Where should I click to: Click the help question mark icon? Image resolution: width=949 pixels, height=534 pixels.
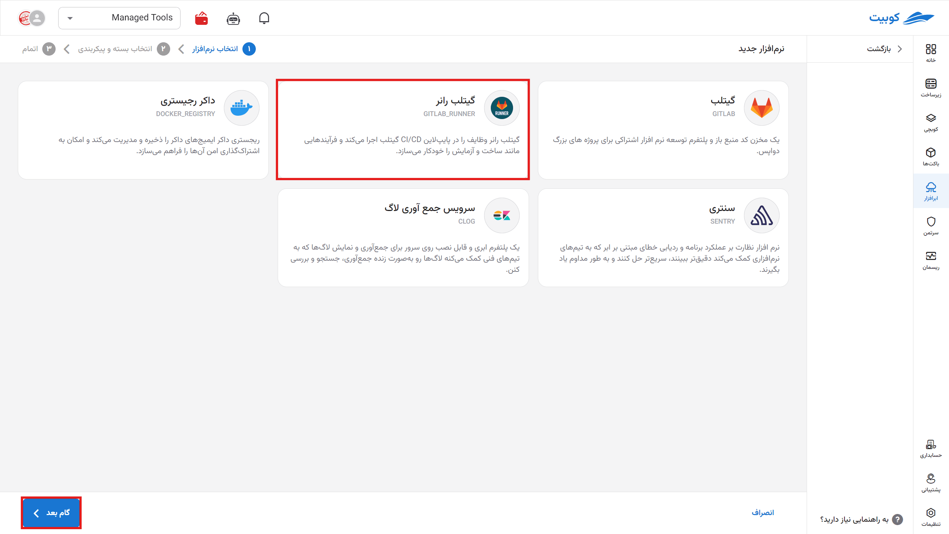(x=897, y=519)
